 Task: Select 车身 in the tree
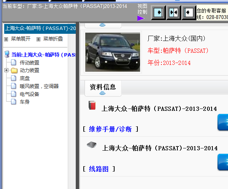point(25,102)
